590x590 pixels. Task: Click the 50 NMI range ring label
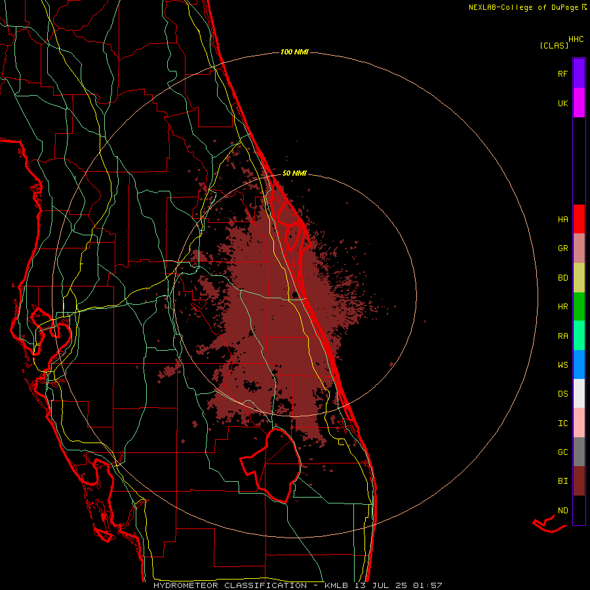coord(294,173)
